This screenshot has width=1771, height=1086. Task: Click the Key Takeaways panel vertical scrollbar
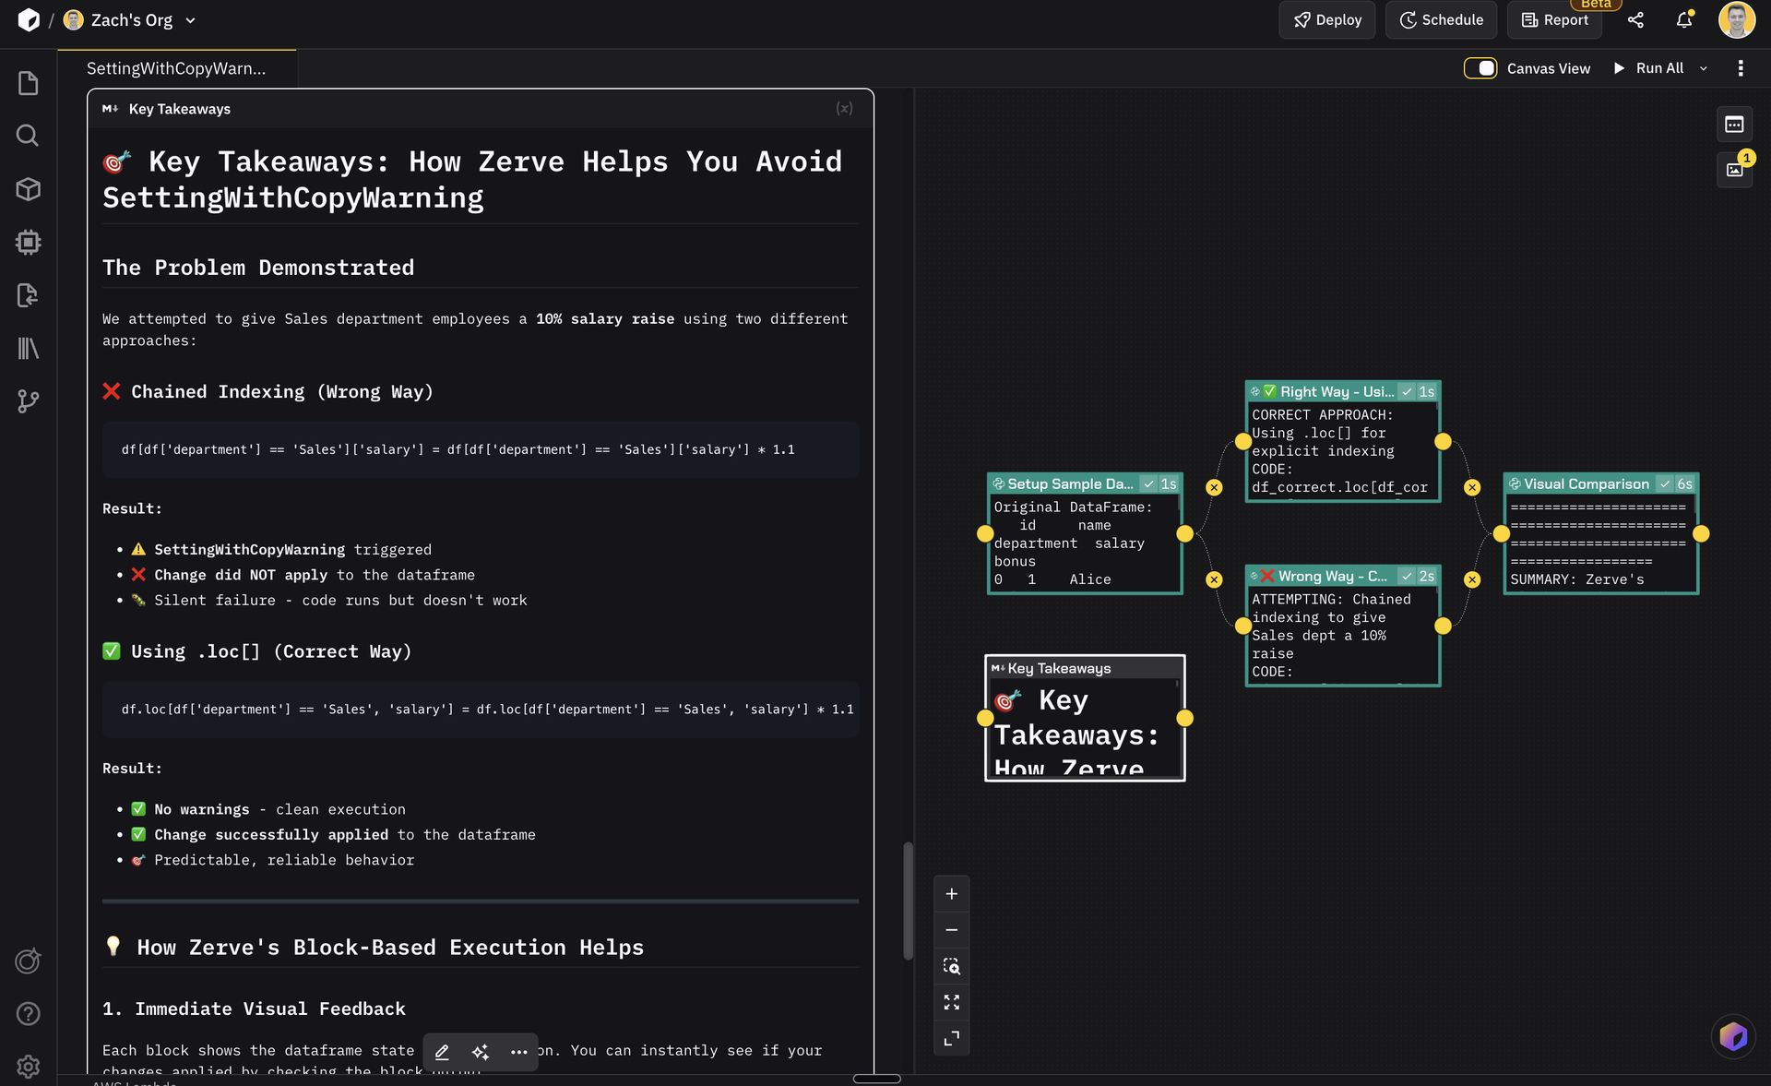(x=908, y=900)
